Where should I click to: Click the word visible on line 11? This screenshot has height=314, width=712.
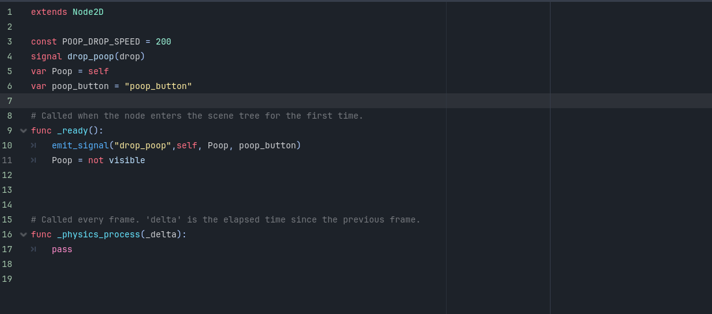[x=127, y=160]
